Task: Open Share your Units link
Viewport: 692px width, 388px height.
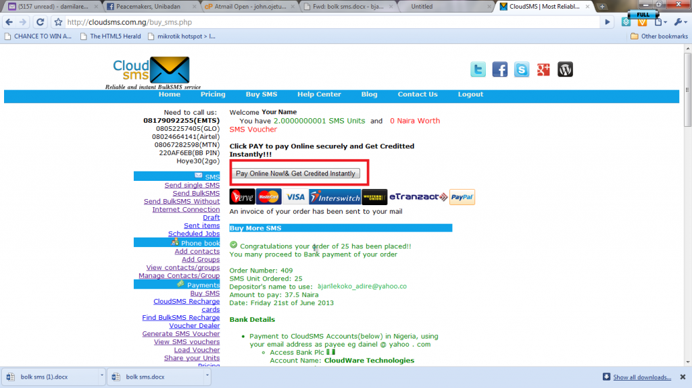Action: coord(192,358)
